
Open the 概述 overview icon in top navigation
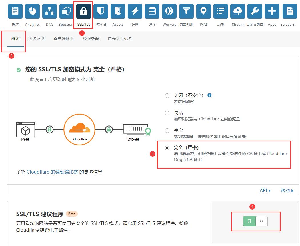15,11
